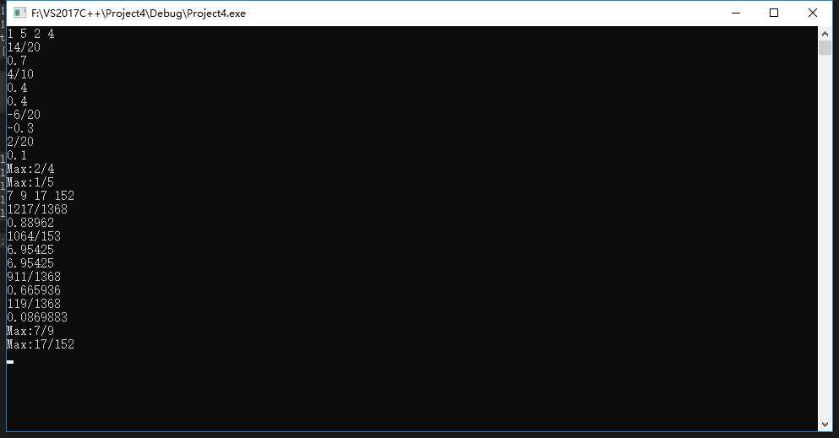Click the output line '4/10'

20,74
